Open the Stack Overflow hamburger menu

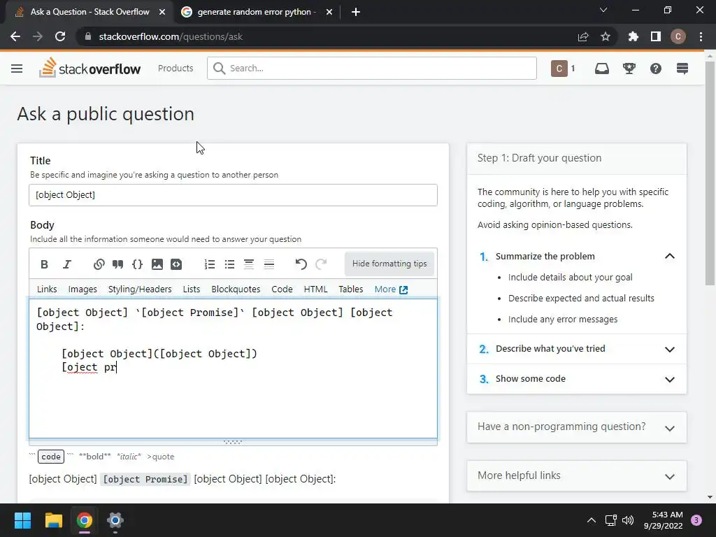coord(17,69)
